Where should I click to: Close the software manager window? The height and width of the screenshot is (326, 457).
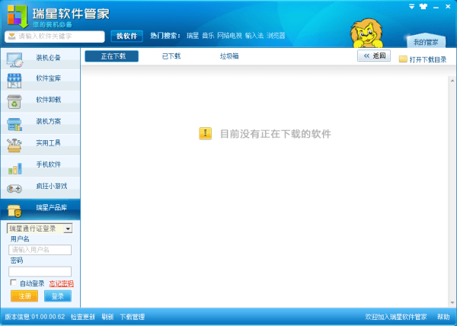coord(448,6)
